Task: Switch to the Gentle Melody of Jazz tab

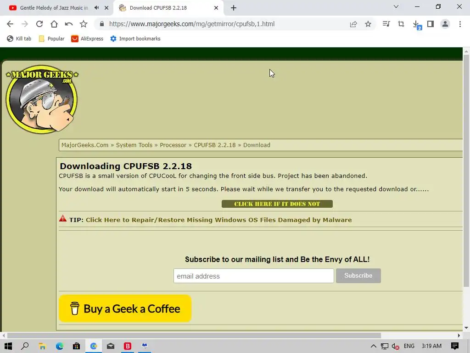Action: click(53, 8)
